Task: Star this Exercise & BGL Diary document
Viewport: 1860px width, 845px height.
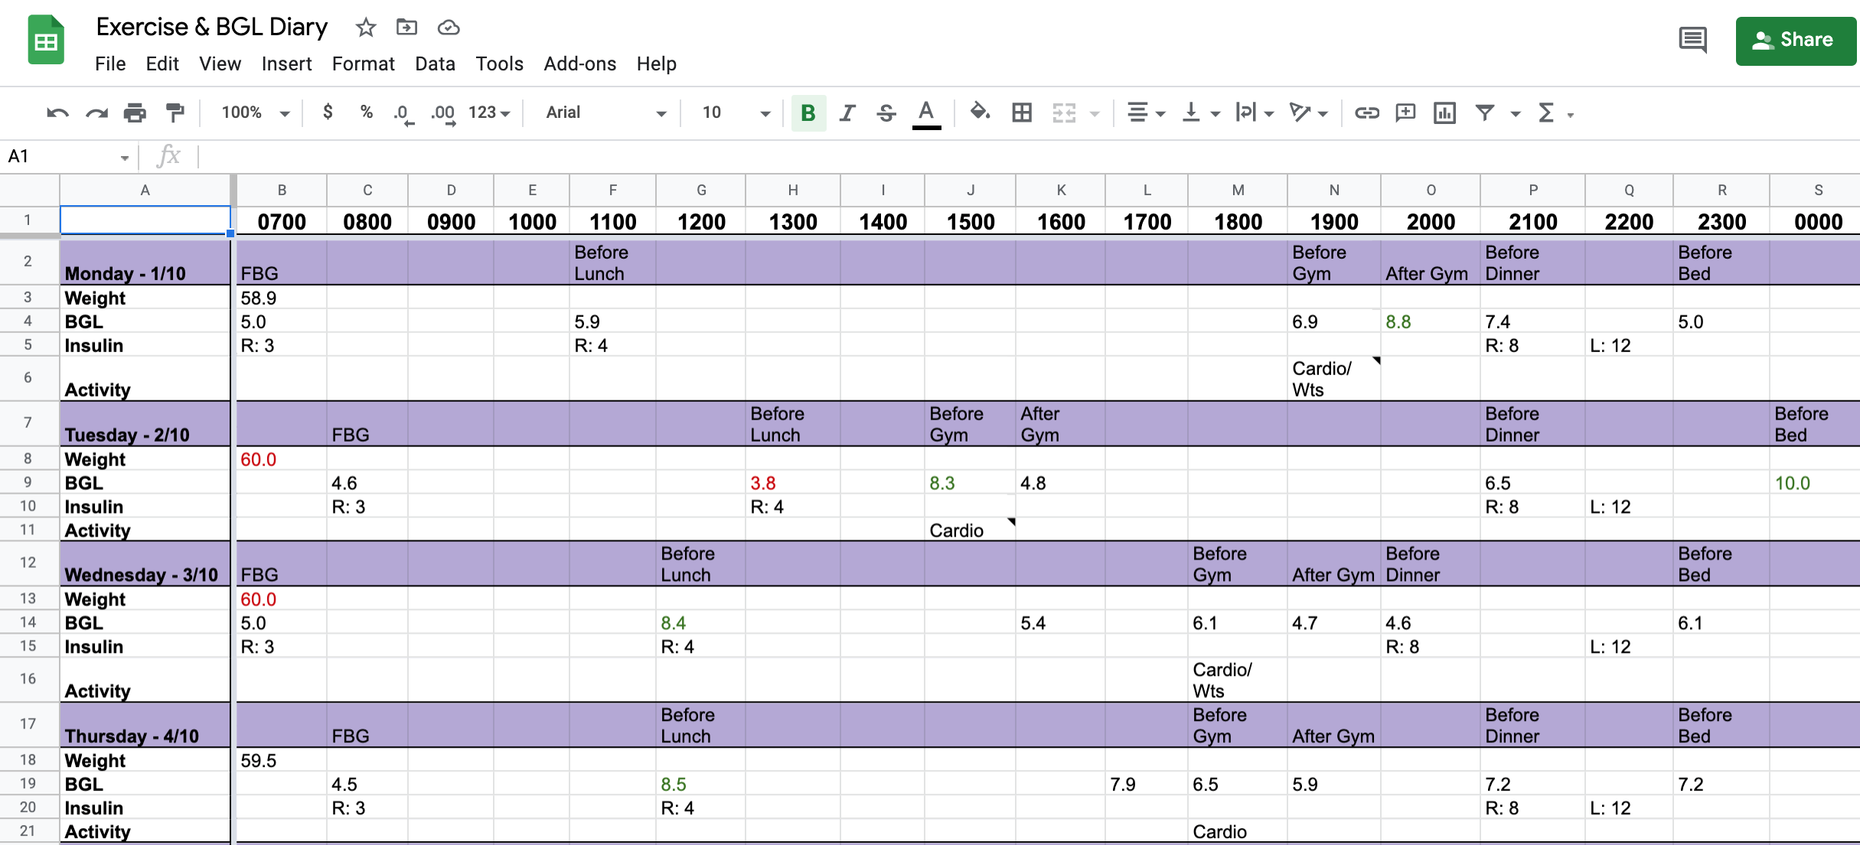Action: (366, 28)
